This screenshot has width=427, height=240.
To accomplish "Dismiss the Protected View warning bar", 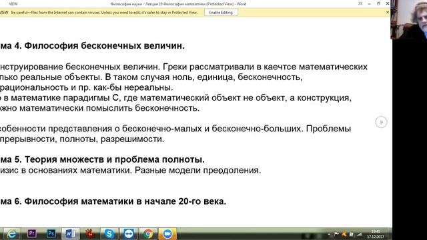I will tap(388, 12).
